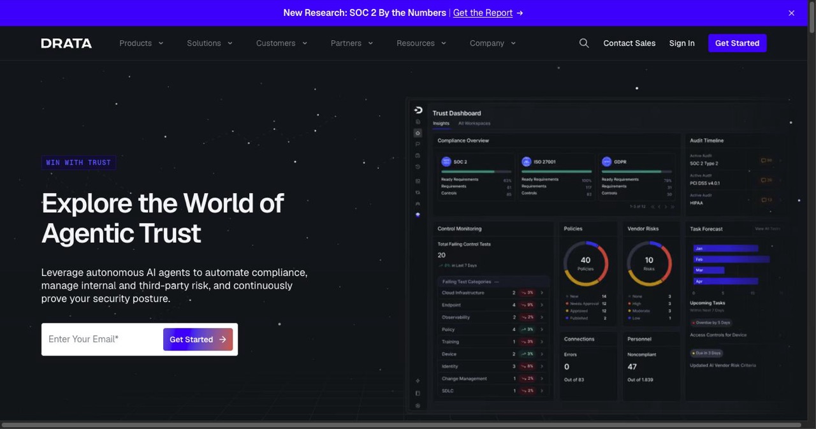
Task: Jump to first page in Compliance Overview
Action: coord(652,207)
